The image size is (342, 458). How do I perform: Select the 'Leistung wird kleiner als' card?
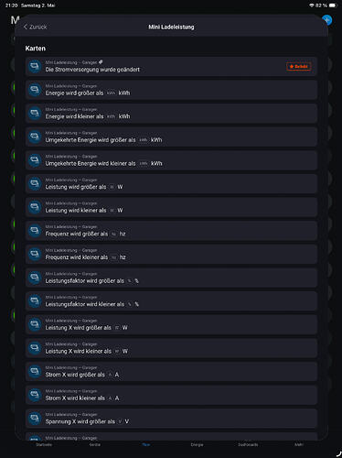(171, 207)
